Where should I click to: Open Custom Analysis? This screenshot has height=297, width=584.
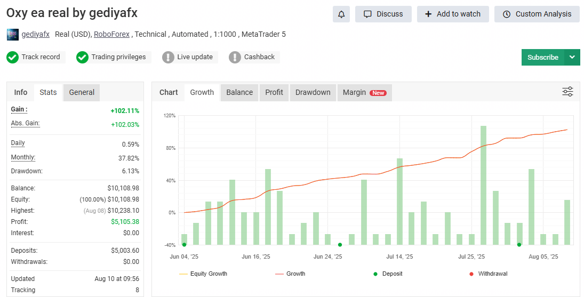click(537, 14)
